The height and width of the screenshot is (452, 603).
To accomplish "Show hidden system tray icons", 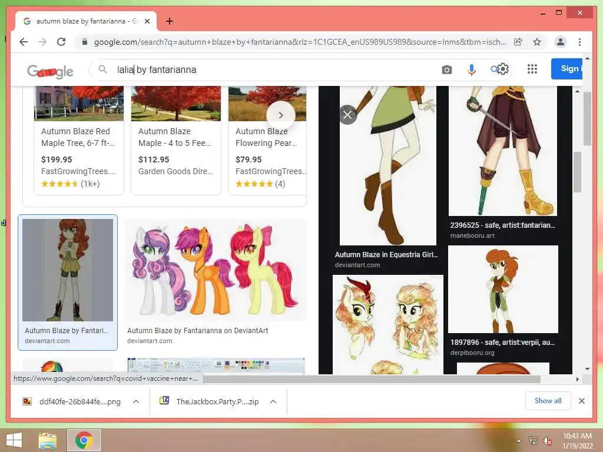I will pyautogui.click(x=519, y=441).
